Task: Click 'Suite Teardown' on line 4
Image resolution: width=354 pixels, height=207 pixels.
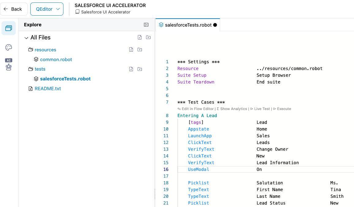Action: coord(196,82)
